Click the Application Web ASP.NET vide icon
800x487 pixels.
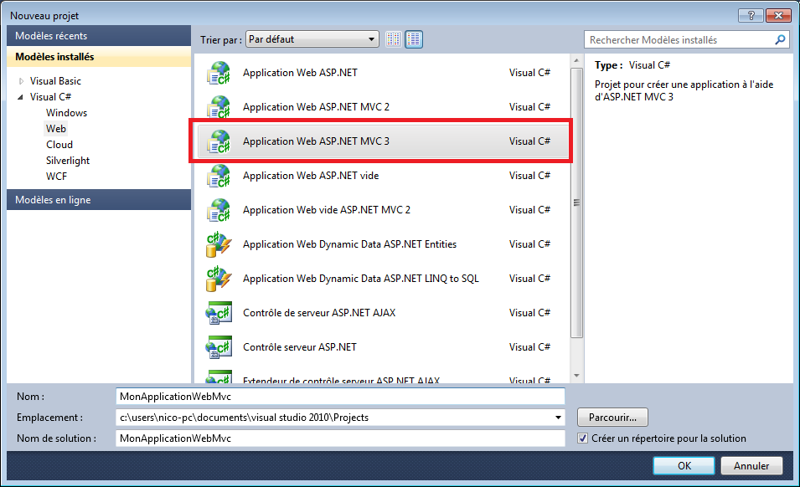(x=218, y=177)
